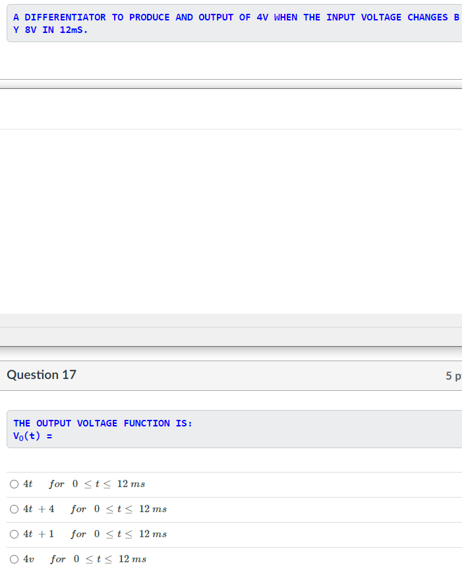Image resolution: width=462 pixels, height=582 pixels.
Task: Click the radio circle beside 4v
Action: click(x=14, y=559)
